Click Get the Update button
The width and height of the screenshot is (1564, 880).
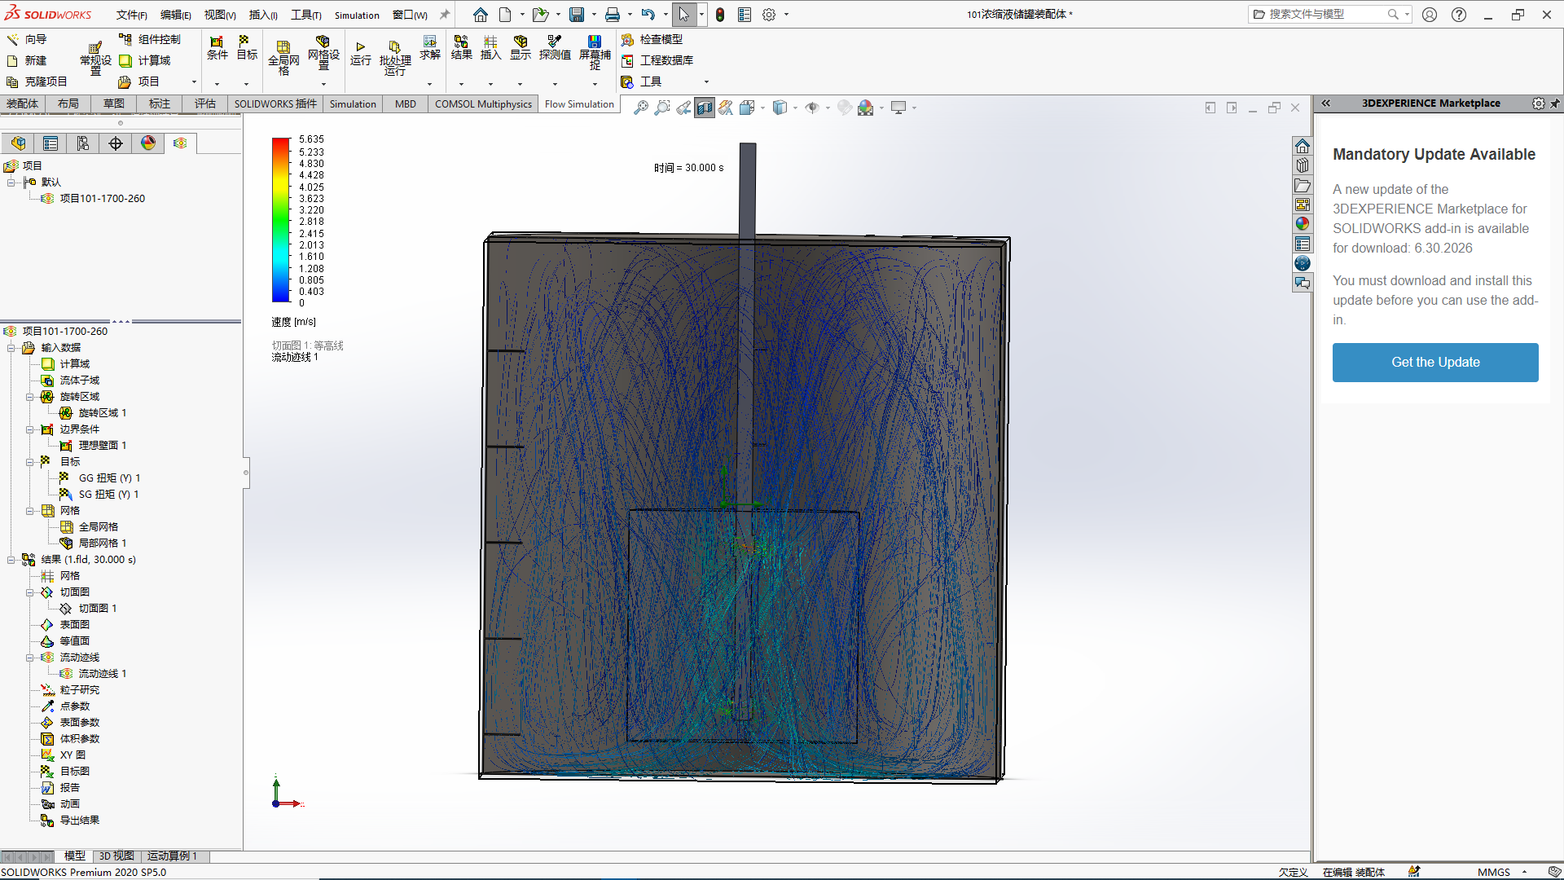pos(1436,362)
